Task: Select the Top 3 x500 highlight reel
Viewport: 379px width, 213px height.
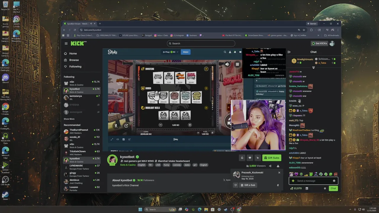Action: pyautogui.click(x=185, y=115)
